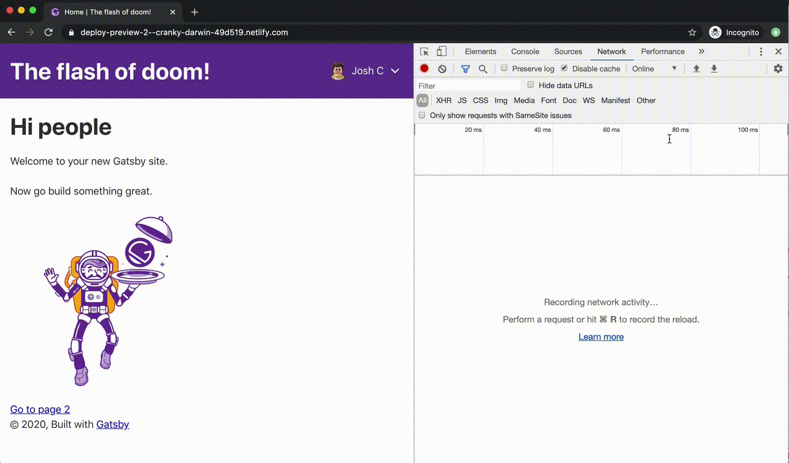
Task: Open the Gatsby footer link
Action: tap(112, 424)
